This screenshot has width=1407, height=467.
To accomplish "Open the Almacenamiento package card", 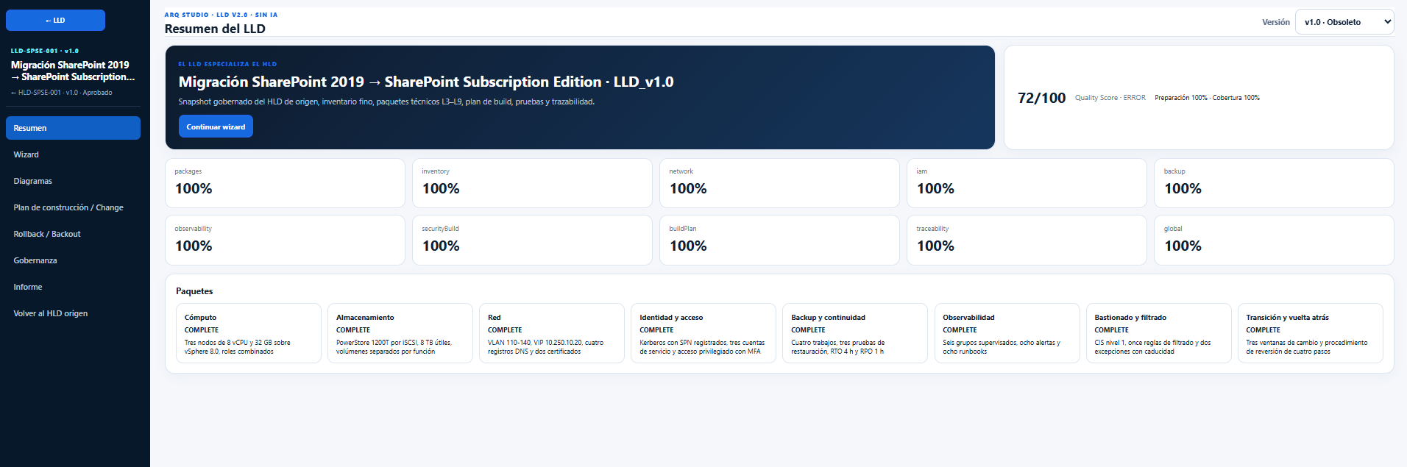I will [400, 333].
